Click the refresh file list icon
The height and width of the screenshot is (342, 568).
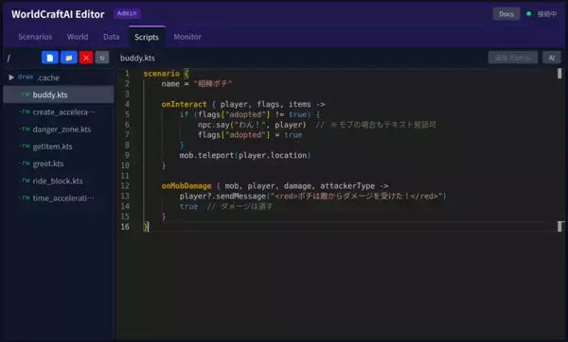[102, 58]
